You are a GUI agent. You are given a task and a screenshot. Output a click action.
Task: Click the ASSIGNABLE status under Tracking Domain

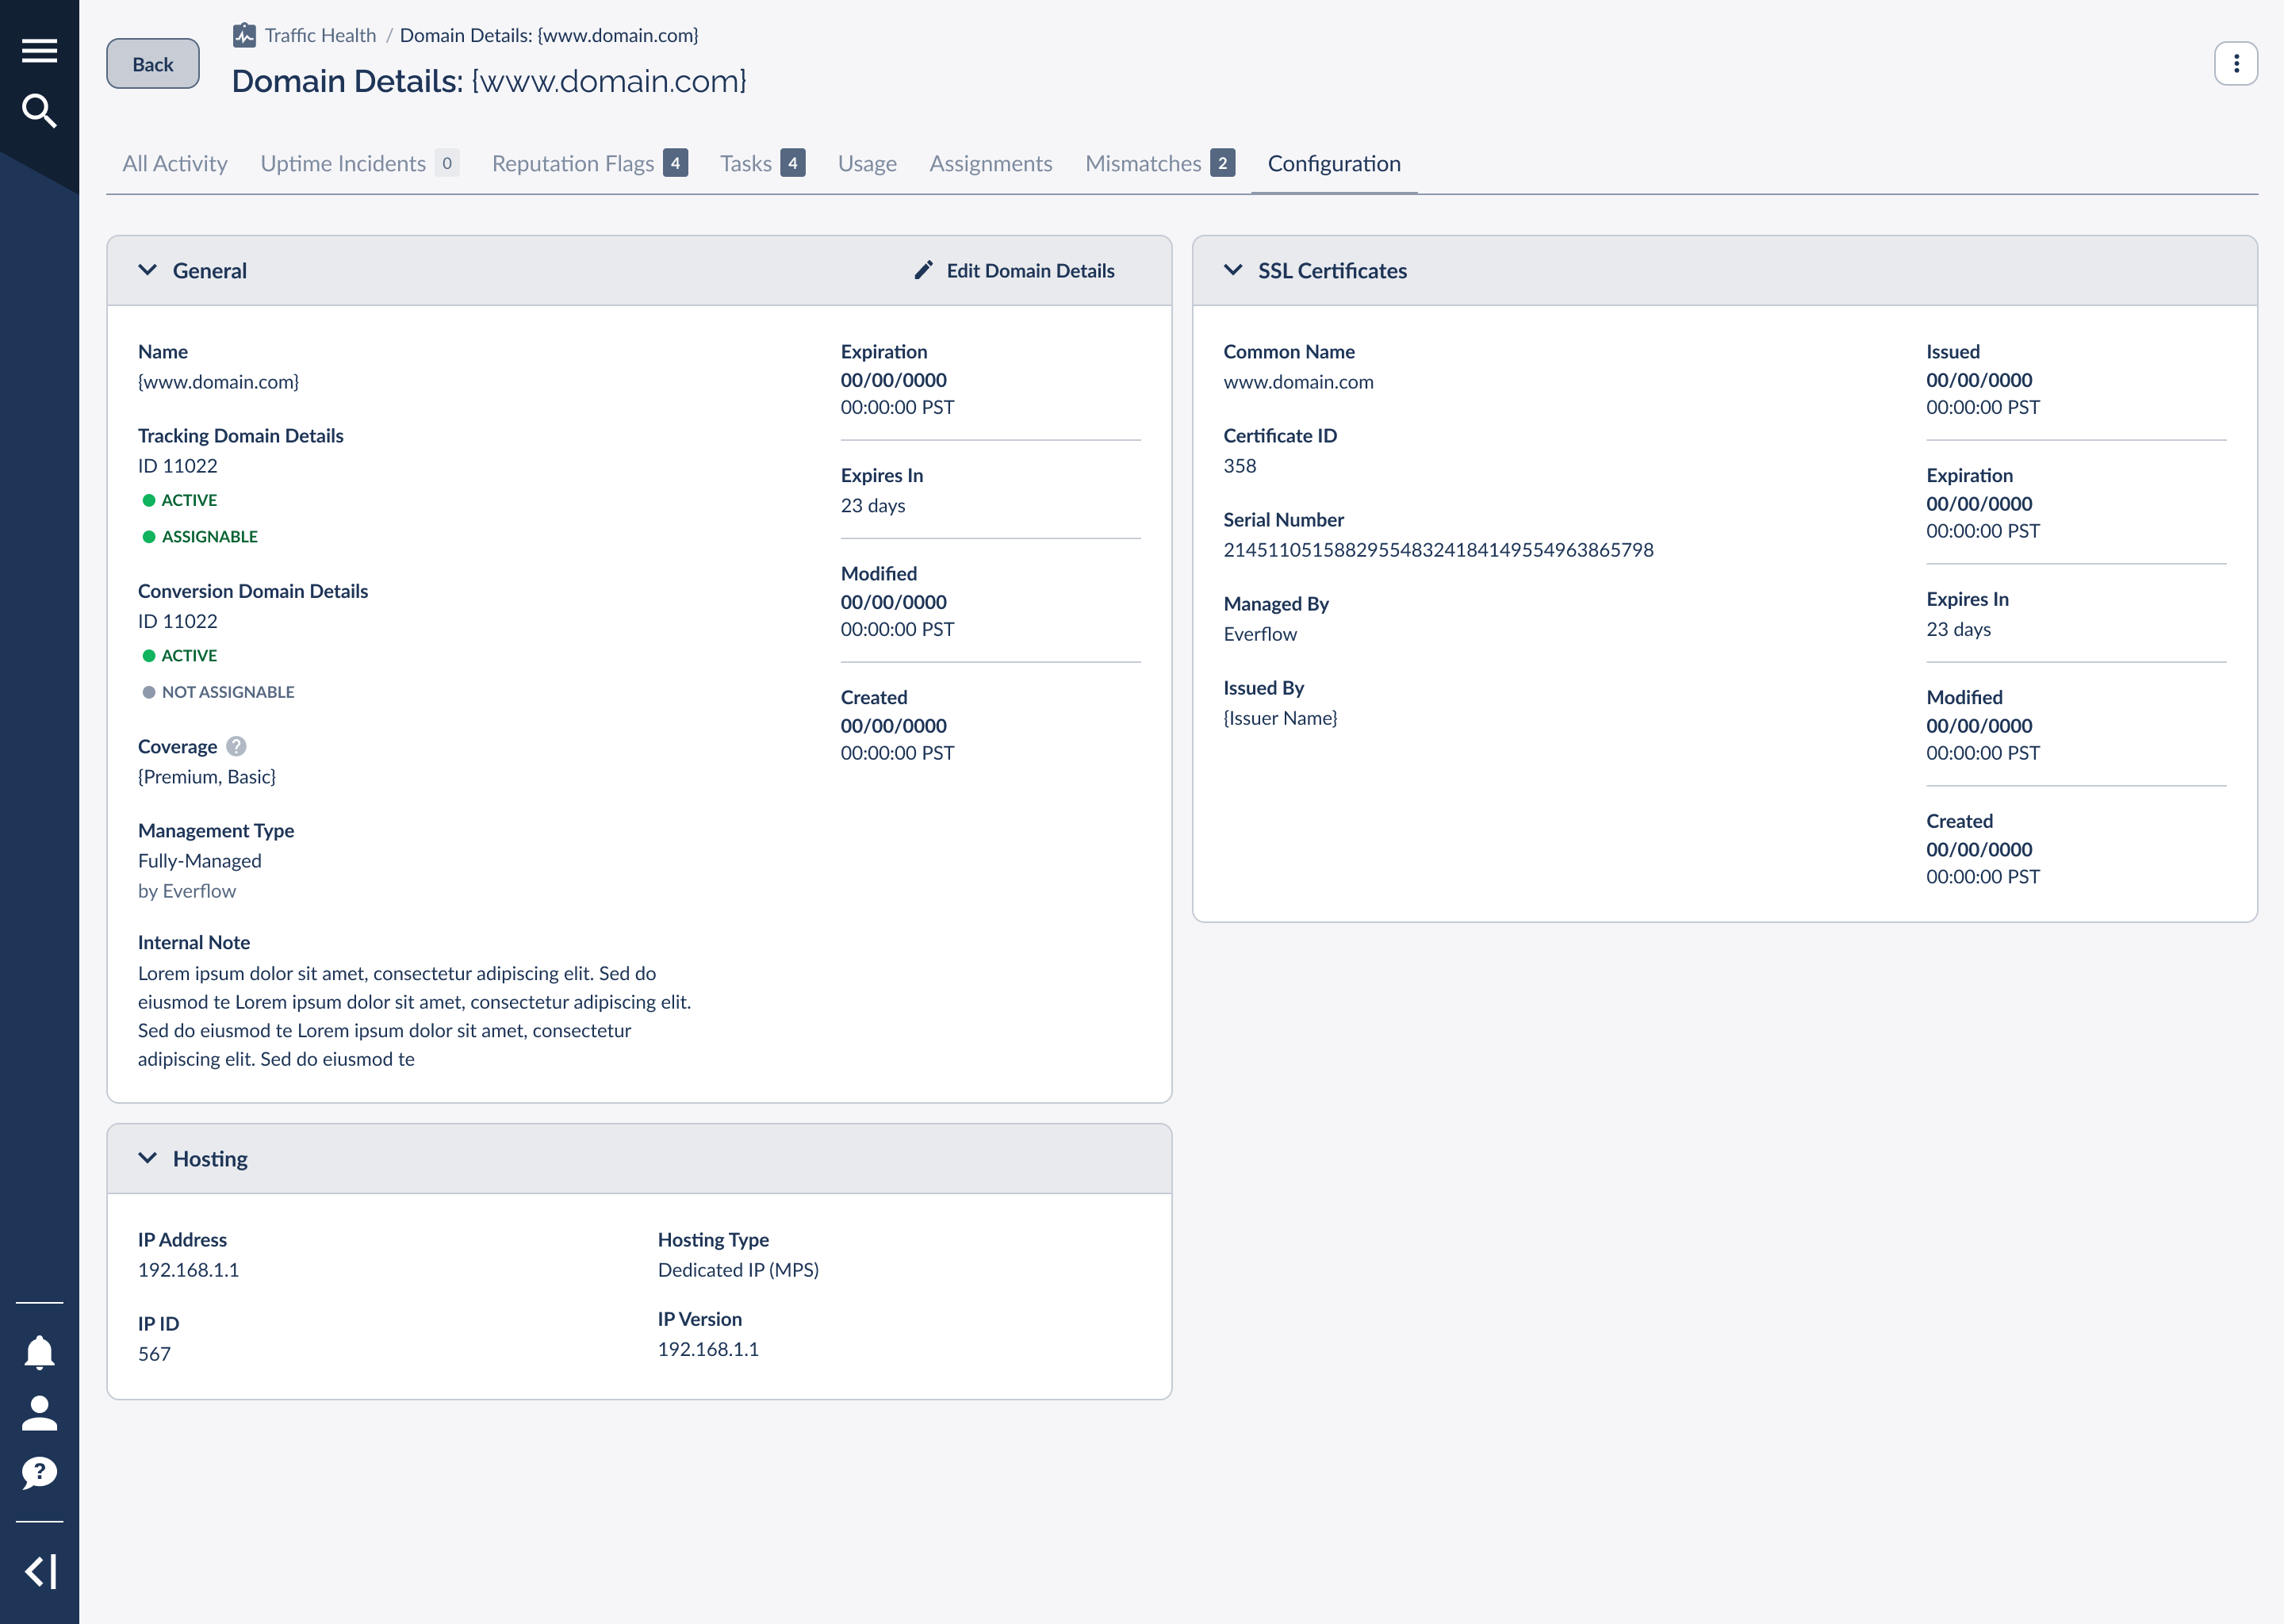click(x=200, y=537)
